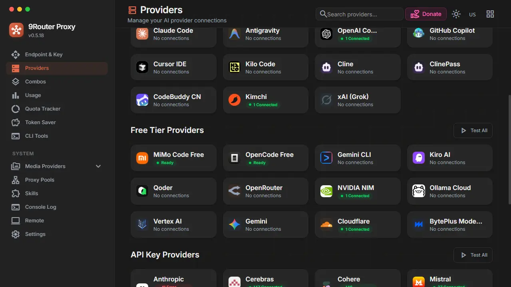Image resolution: width=511 pixels, height=287 pixels.
Task: Click the Gemini sparkle icon
Action: [x=234, y=224]
